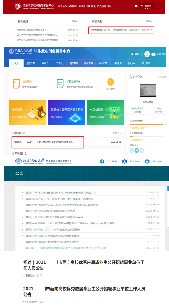This screenshot has width=169, height=308.
Task: Click the user avatar in blue header
Action: point(147,54)
